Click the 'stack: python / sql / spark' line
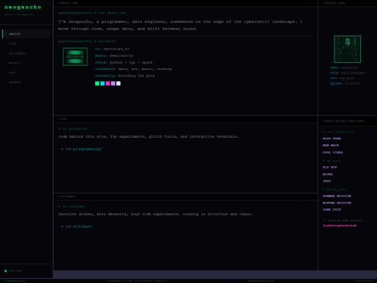Viewport: 377px width, 283px height. (x=124, y=62)
